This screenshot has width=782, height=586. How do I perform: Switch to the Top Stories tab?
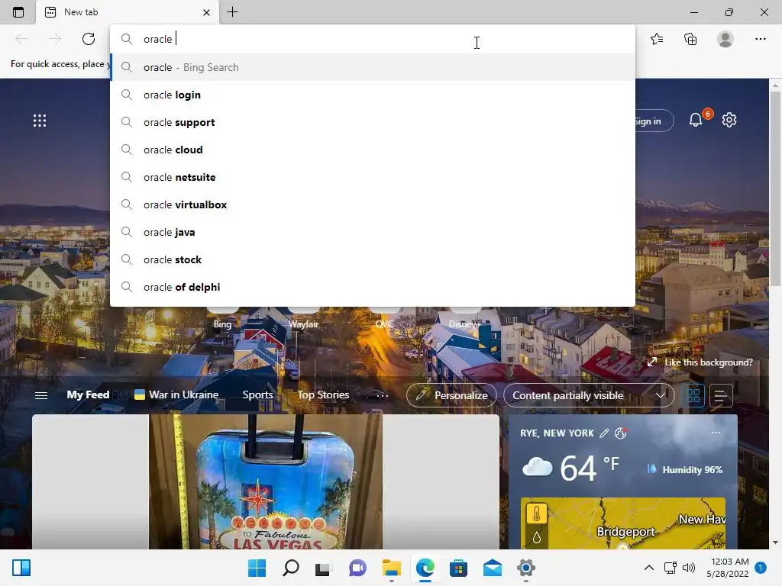coord(323,394)
